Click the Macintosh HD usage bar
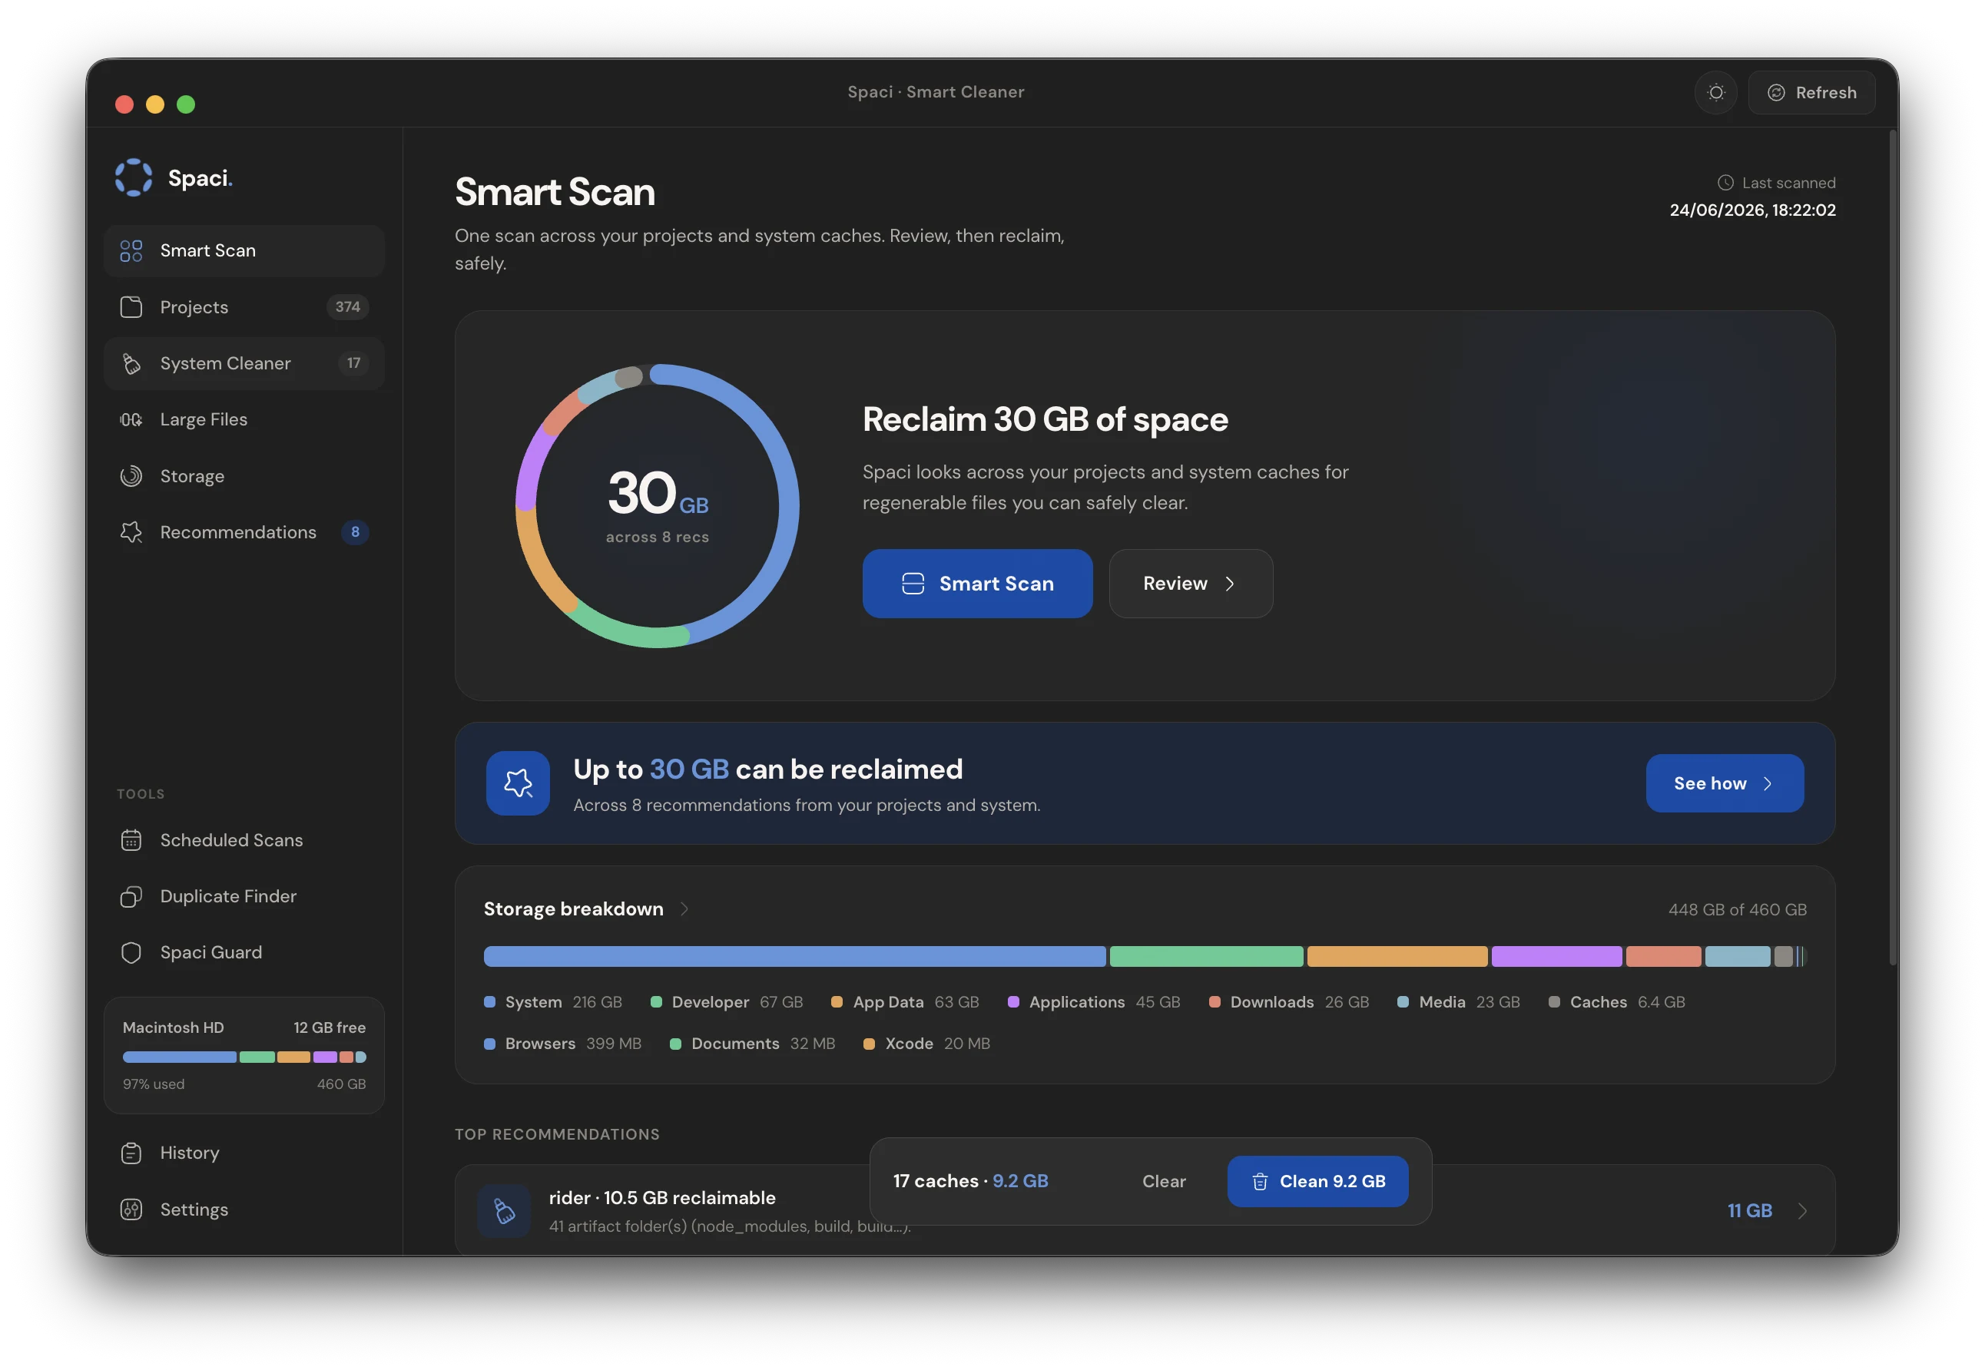The image size is (1985, 1370). pos(244,1057)
